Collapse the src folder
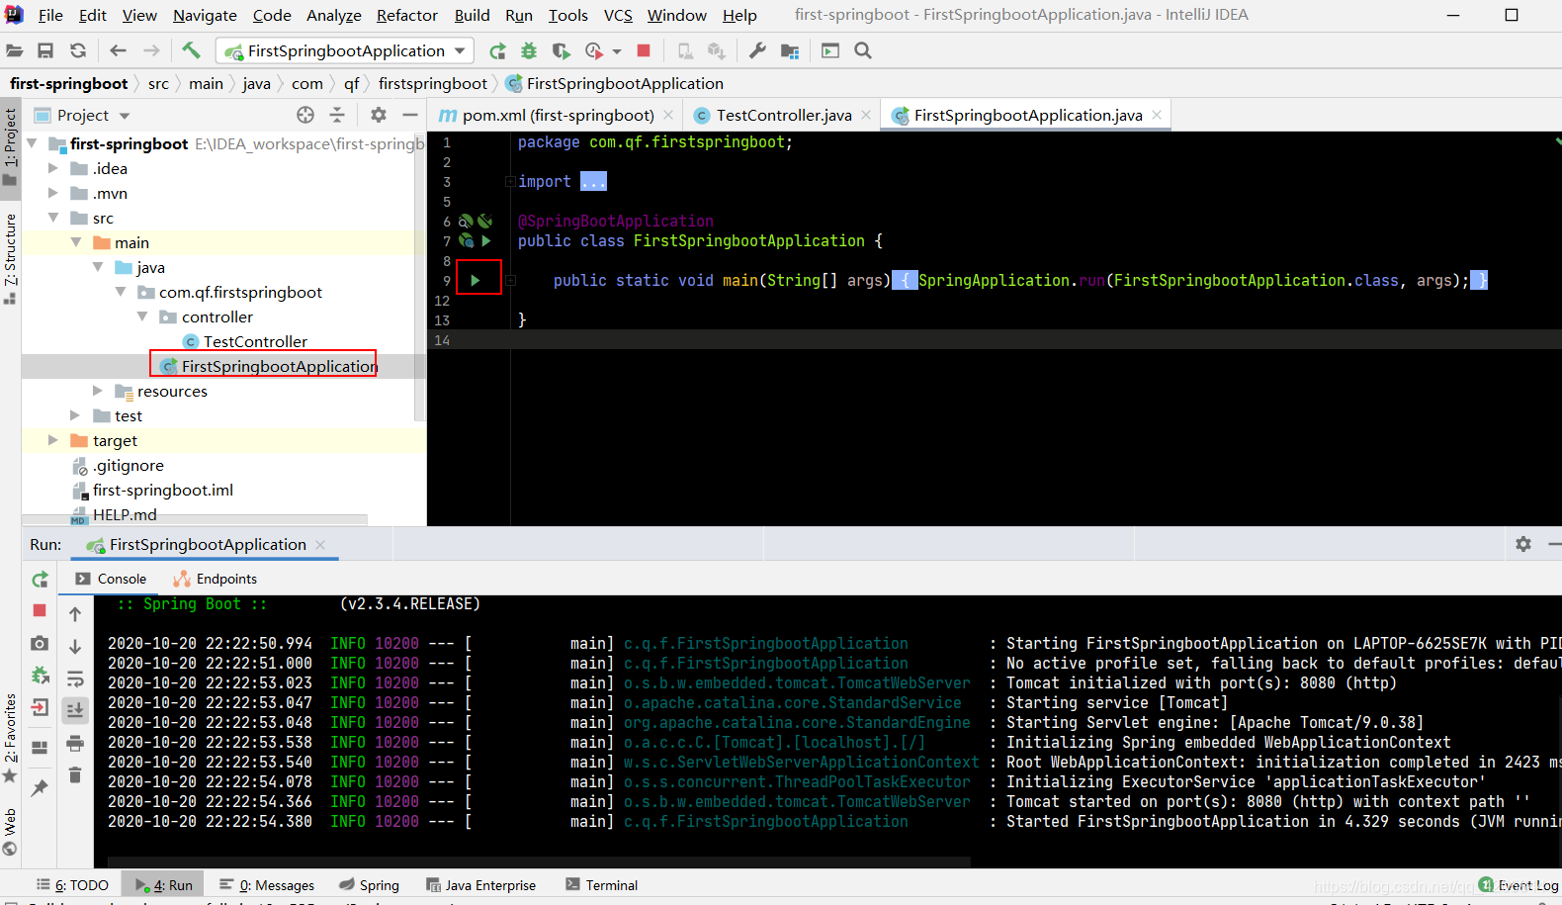The height and width of the screenshot is (905, 1562). [53, 218]
